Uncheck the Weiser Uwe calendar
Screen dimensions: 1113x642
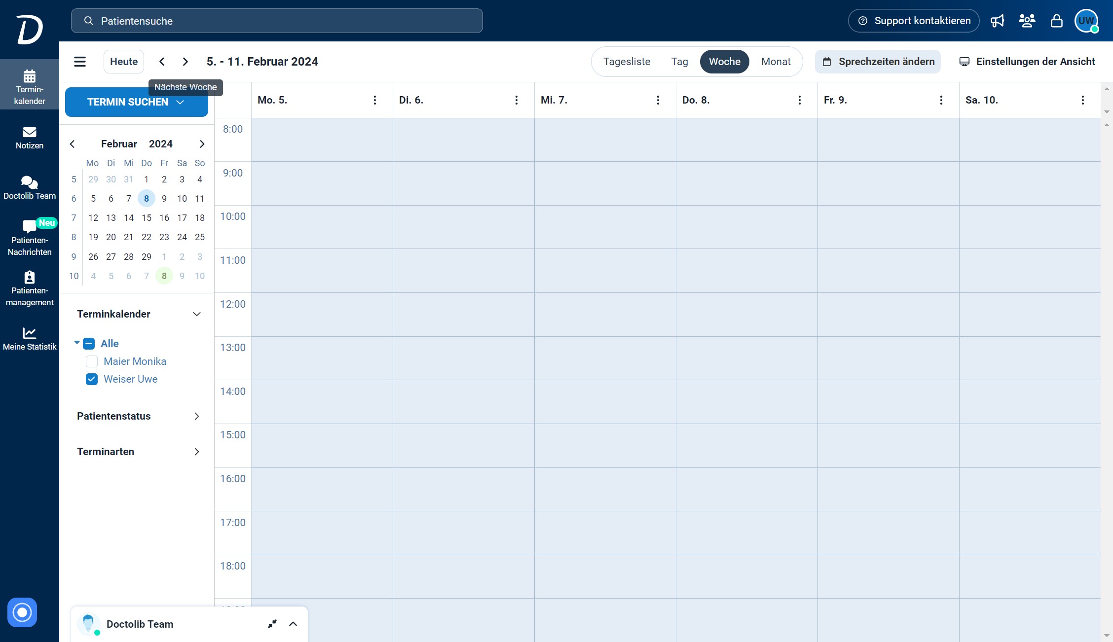[92, 379]
